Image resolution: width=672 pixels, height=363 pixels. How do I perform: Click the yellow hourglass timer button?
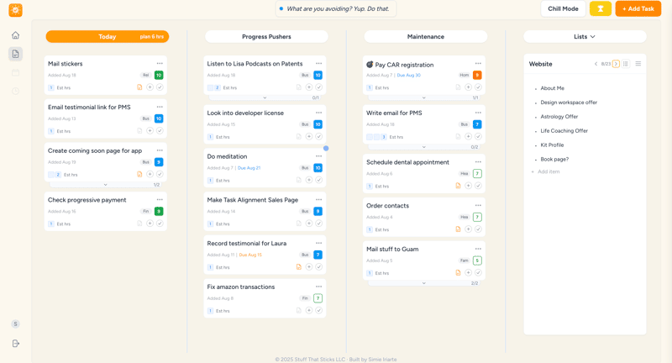(601, 8)
